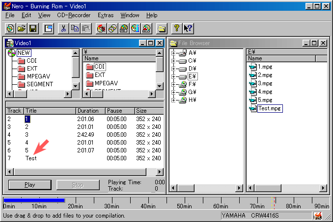Click the Duration column header
This screenshot has width=333, height=222.
point(91,111)
